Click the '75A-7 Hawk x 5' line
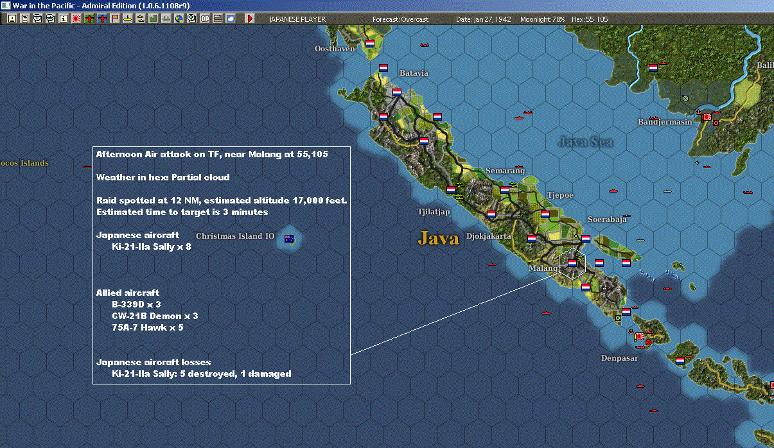 (148, 327)
